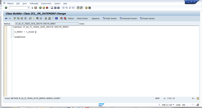Click the SAP logo at the bottom

pos(101,105)
